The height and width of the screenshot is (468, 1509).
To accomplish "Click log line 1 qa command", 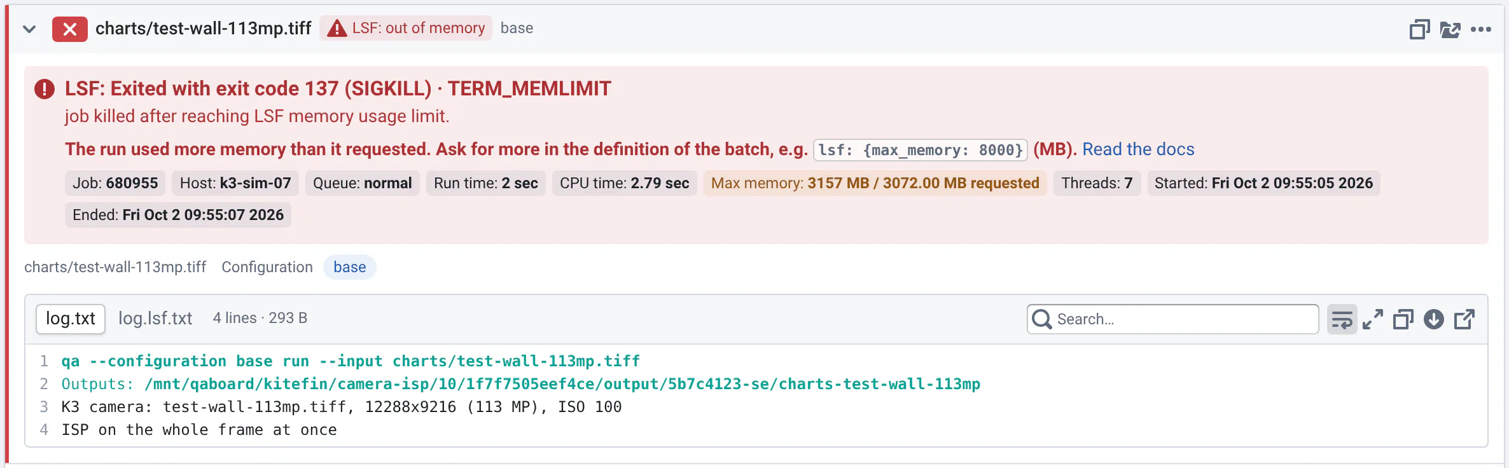I will pos(351,361).
